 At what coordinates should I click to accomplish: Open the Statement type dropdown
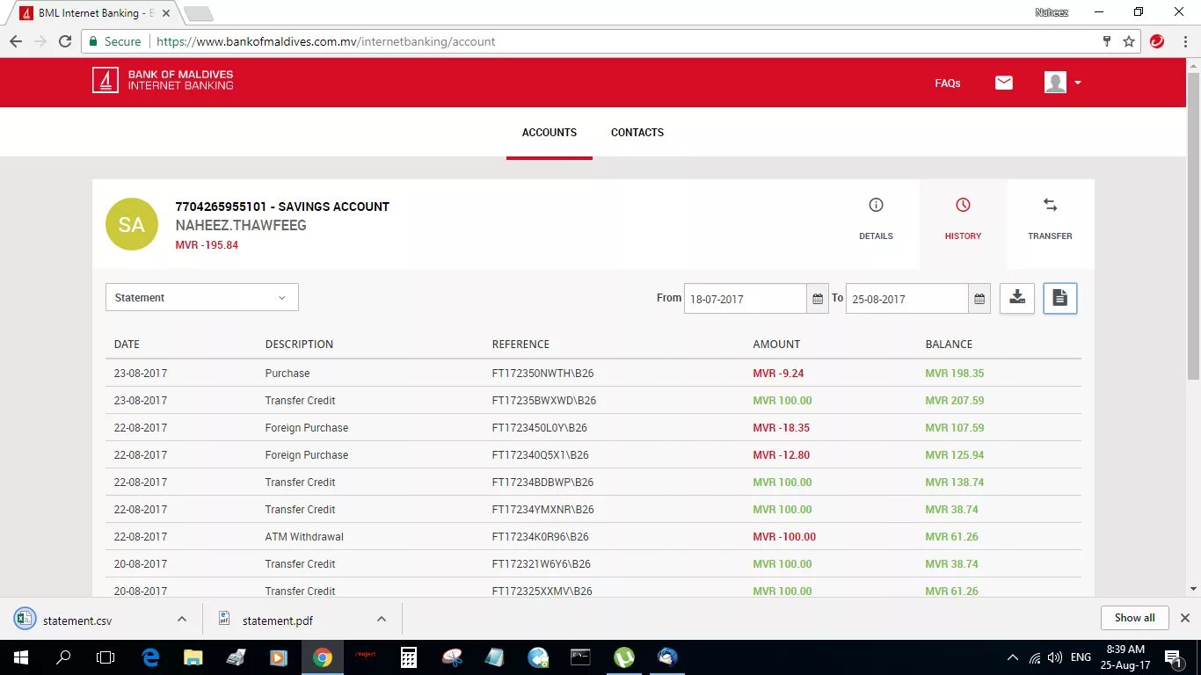202,297
